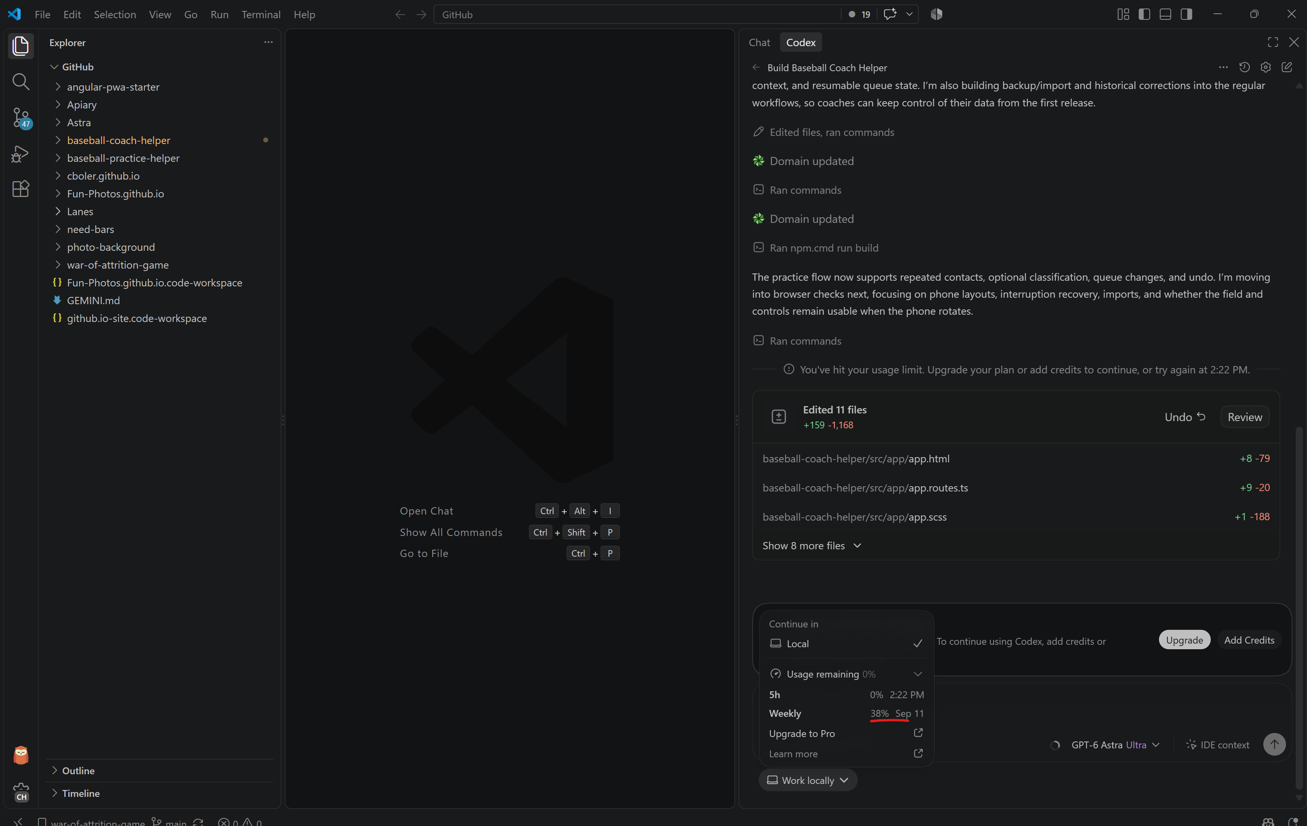Open the File menu
This screenshot has width=1307, height=826.
click(42, 15)
